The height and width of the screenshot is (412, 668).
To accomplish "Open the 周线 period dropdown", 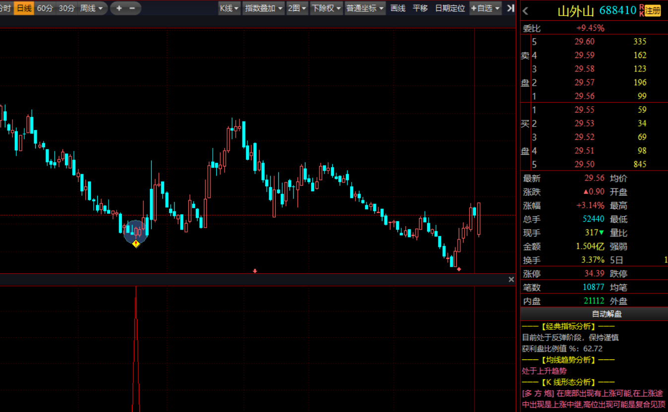I will point(92,8).
